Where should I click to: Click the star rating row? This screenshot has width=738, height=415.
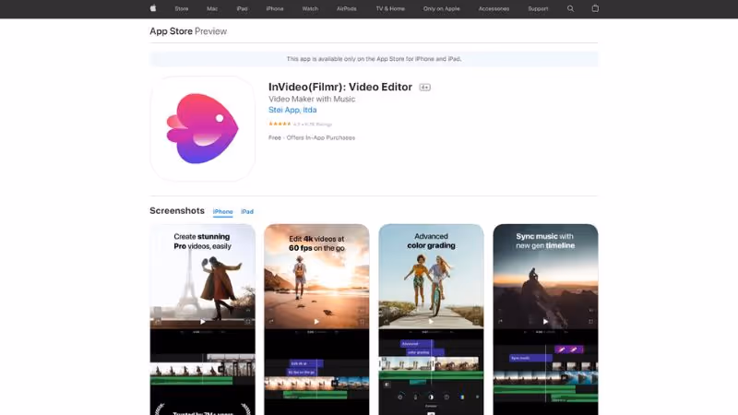(x=301, y=125)
